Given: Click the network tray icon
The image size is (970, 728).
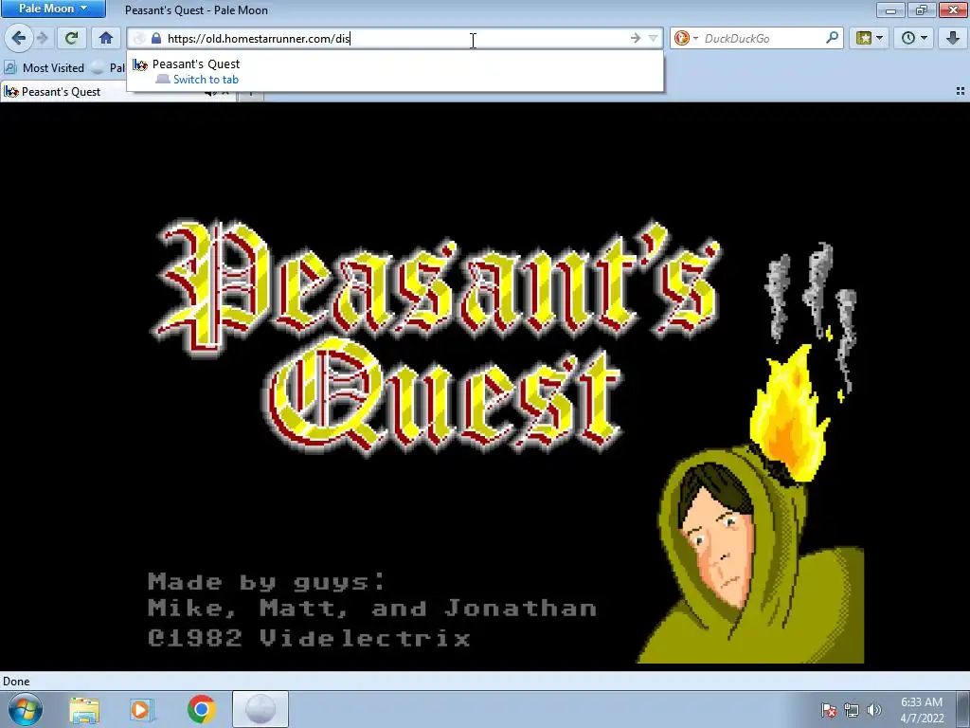Looking at the screenshot, I should point(852,710).
